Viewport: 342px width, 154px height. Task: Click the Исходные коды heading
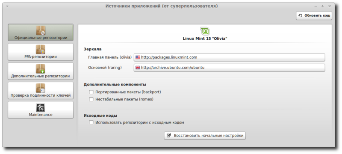(100, 115)
